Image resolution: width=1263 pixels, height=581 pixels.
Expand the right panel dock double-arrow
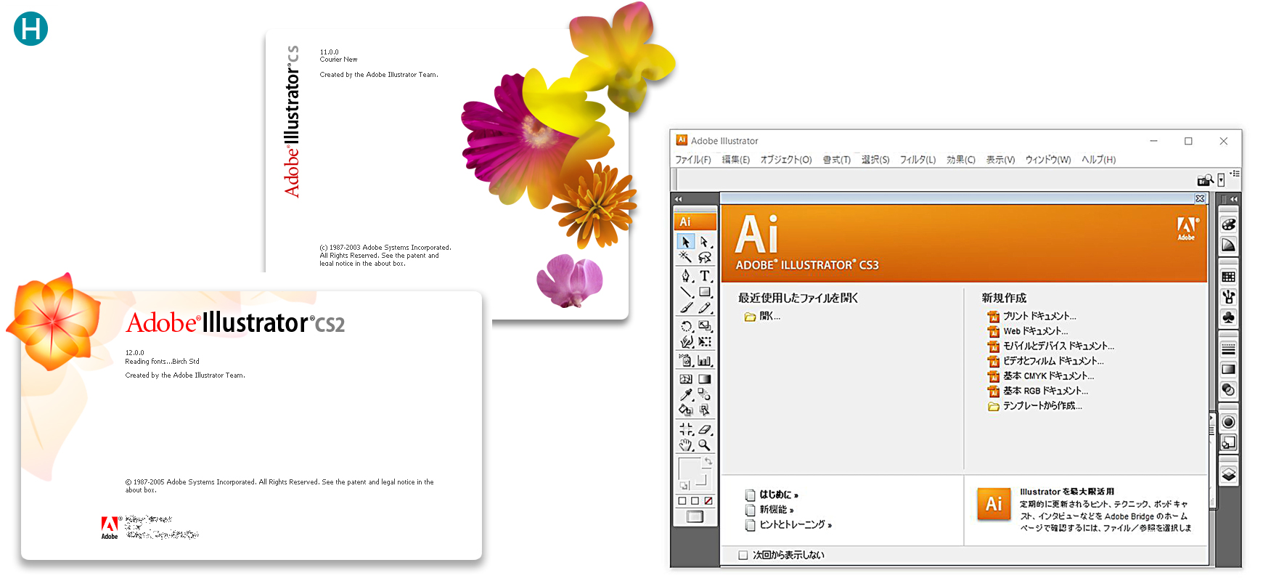pyautogui.click(x=1233, y=199)
